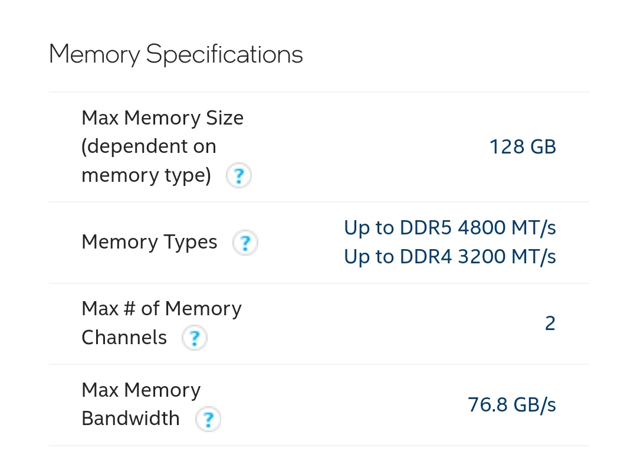Open the Max Memory Bandwidth question-mark icon
The height and width of the screenshot is (454, 637).
click(x=208, y=419)
